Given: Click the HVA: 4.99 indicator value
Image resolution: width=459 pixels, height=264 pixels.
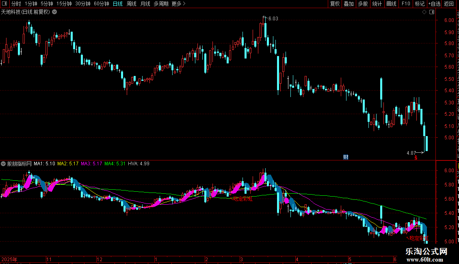Looking at the screenshot, I should (x=139, y=164).
